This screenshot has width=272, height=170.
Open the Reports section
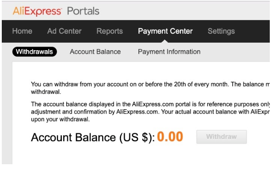tap(110, 31)
